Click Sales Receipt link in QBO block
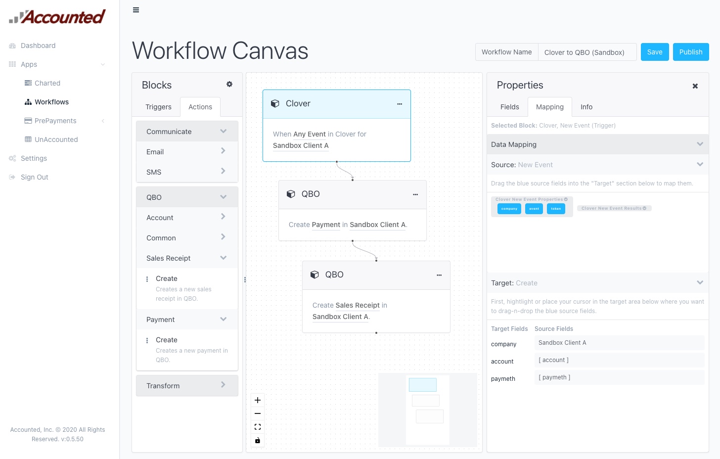The height and width of the screenshot is (459, 720). (x=358, y=305)
